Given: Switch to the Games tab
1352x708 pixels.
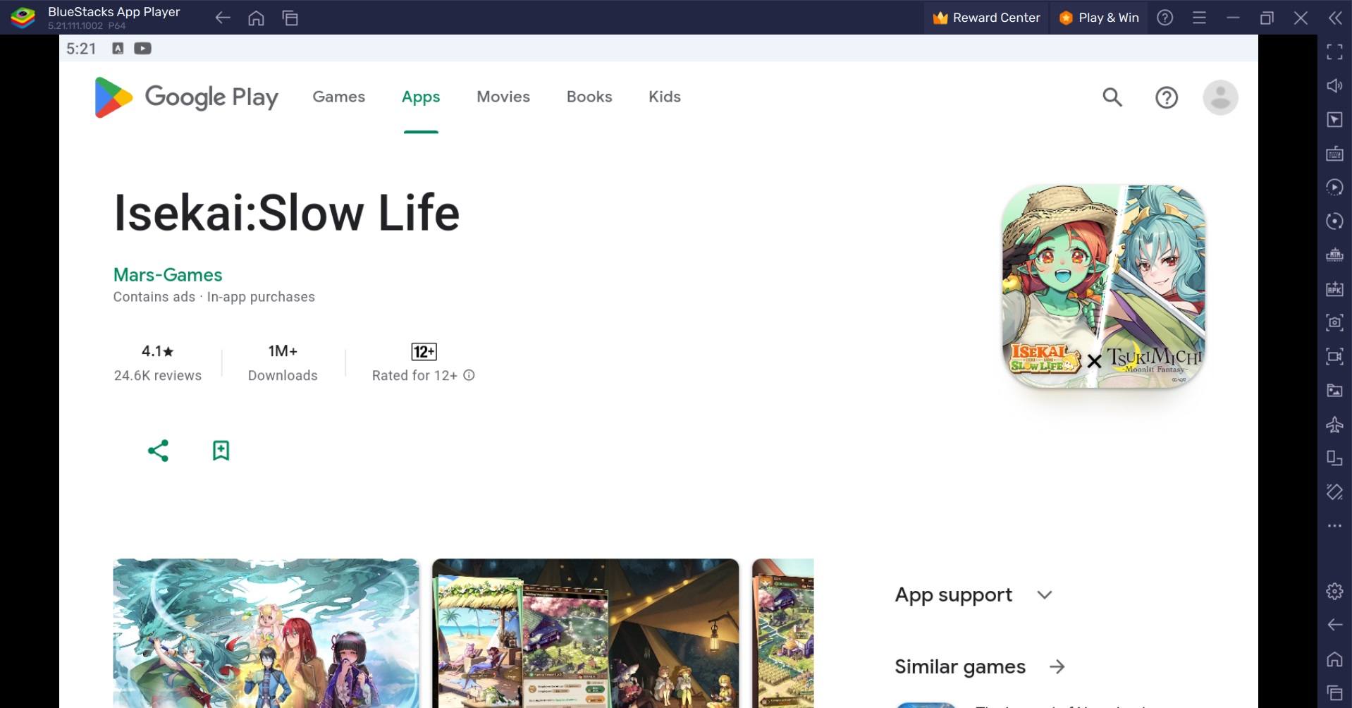Looking at the screenshot, I should click(x=338, y=97).
